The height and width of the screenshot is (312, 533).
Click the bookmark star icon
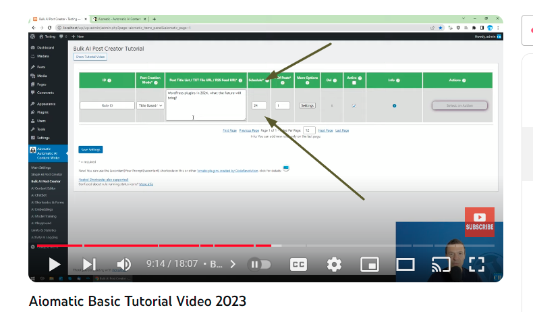pos(441,28)
